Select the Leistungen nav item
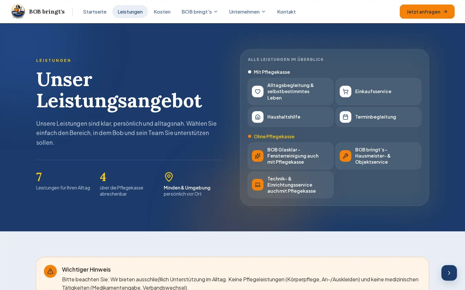 [130, 12]
